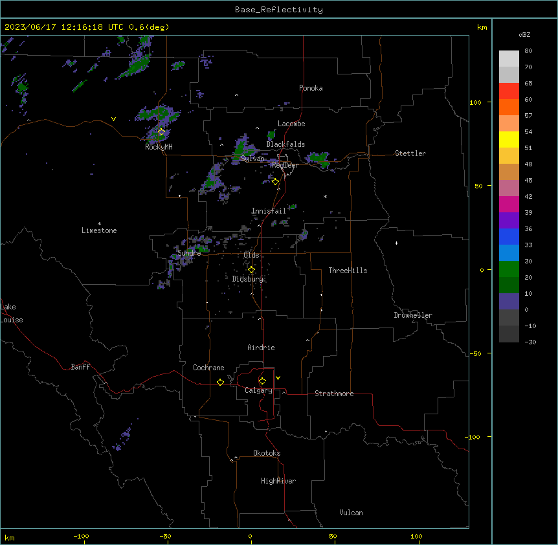Click the RockyMH town label
The width and height of the screenshot is (558, 545).
point(159,147)
